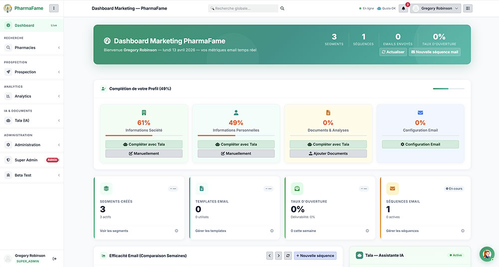Click the Informations Personnelles 49% progress bar
The image size is (499, 267).
pyautogui.click(x=236, y=136)
